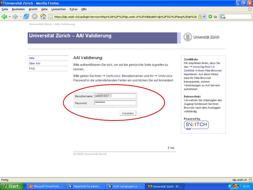This screenshot has height=190, width=253.
Task: Open the Hilfe link in the sidebar
Action: coord(32,58)
